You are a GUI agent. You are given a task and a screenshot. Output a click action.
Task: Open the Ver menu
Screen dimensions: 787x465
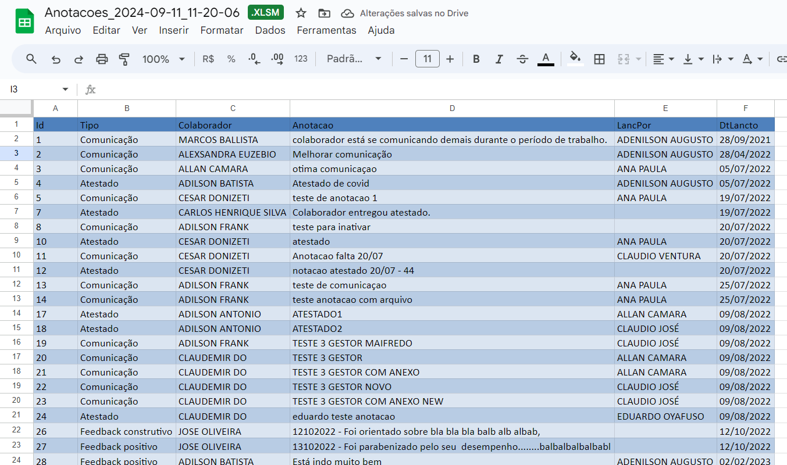coord(140,30)
